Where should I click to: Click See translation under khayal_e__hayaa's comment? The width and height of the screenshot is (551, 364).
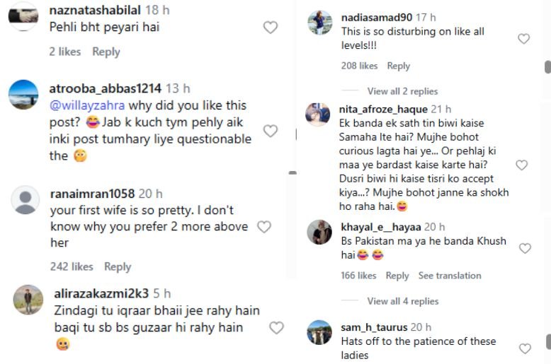pyautogui.click(x=450, y=276)
